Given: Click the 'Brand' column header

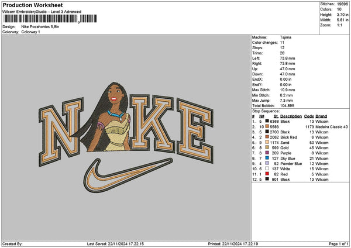Looking at the screenshot, I should tap(321, 116).
